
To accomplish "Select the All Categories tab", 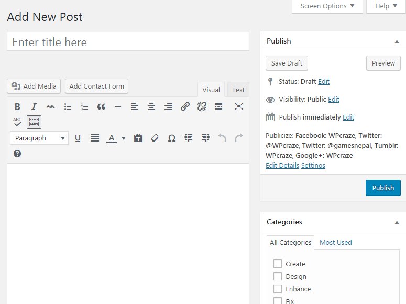I will [x=291, y=243].
